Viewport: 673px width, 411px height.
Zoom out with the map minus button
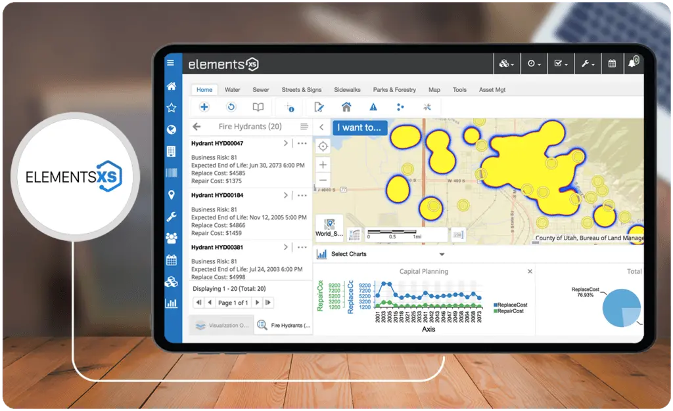[x=323, y=180]
